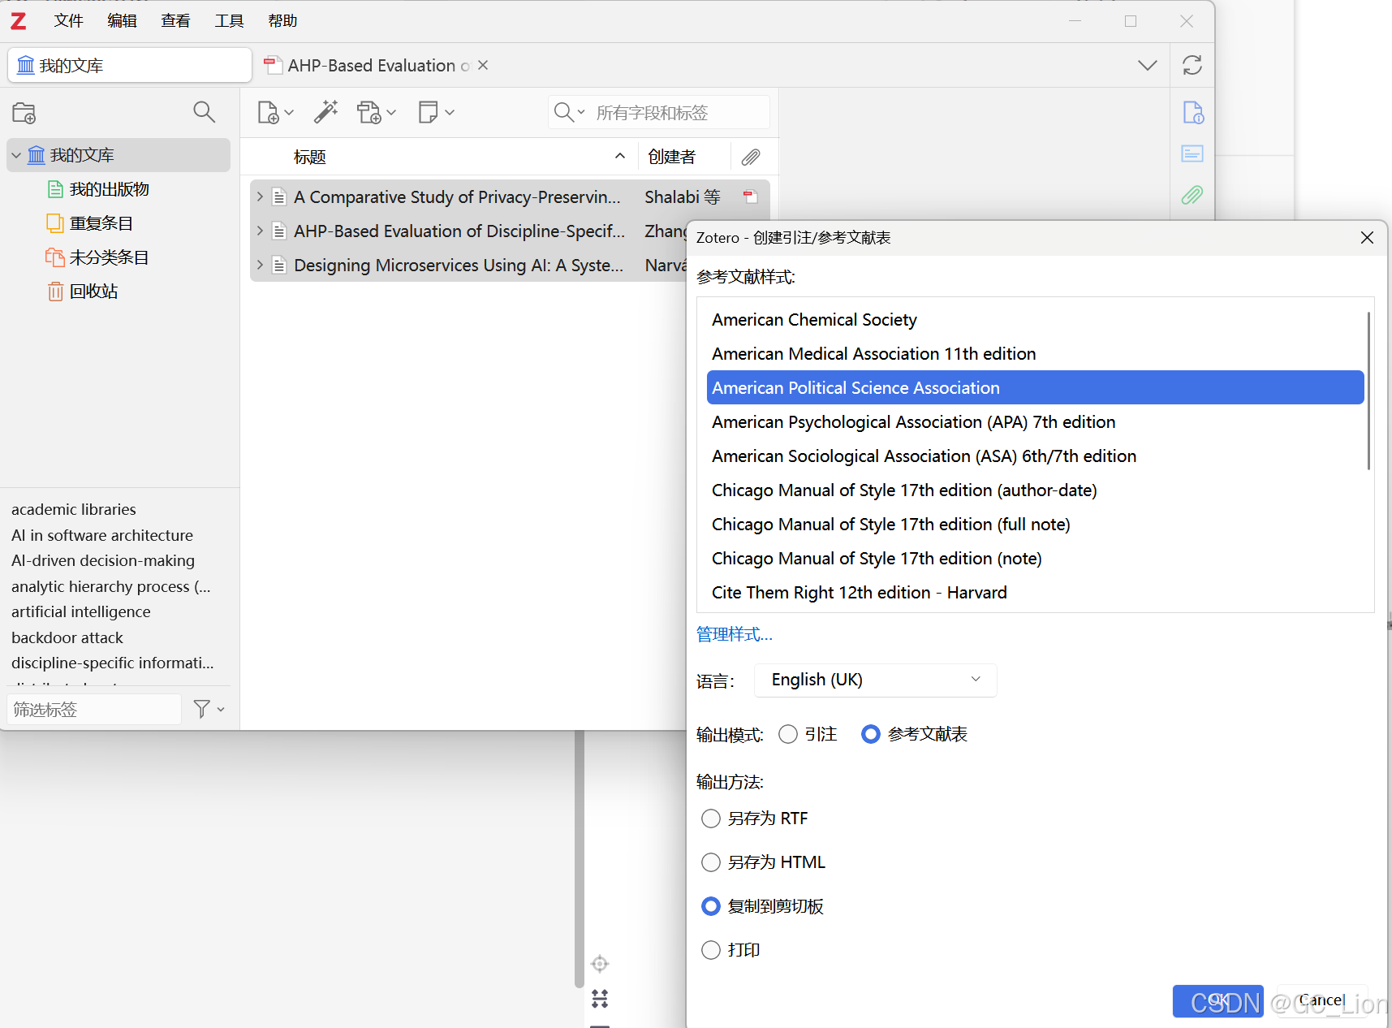Screen dimensions: 1392x1028
Task: Click the PDF icon of the Shalabi row
Action: (x=751, y=197)
